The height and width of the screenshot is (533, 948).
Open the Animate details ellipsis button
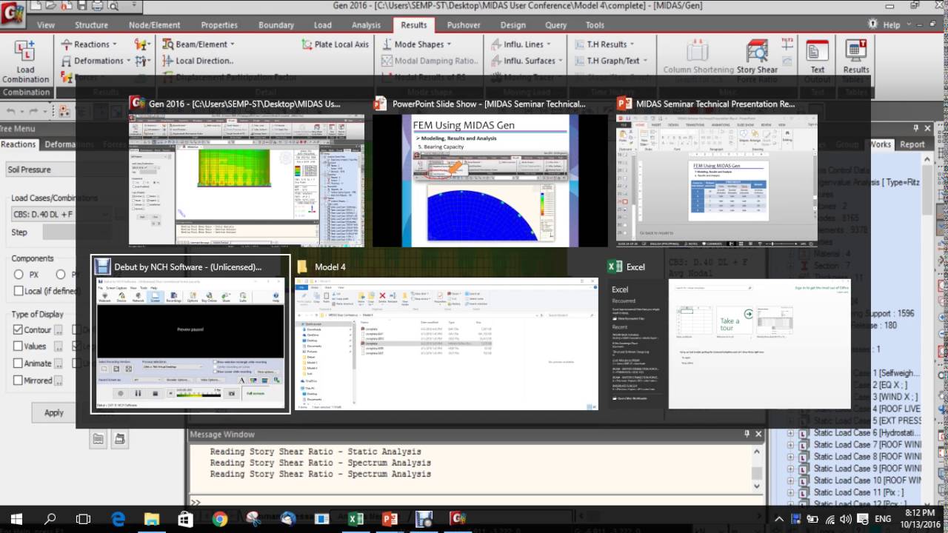59,363
